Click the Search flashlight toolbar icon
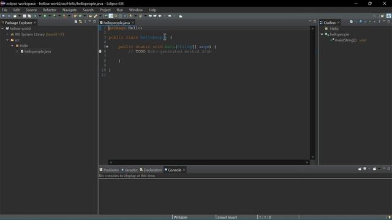 coord(96,16)
